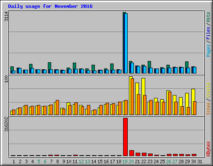Viewport: 213px width, 166px height.
Task: Click day 1 on the x-axis
Action: point(14,161)
